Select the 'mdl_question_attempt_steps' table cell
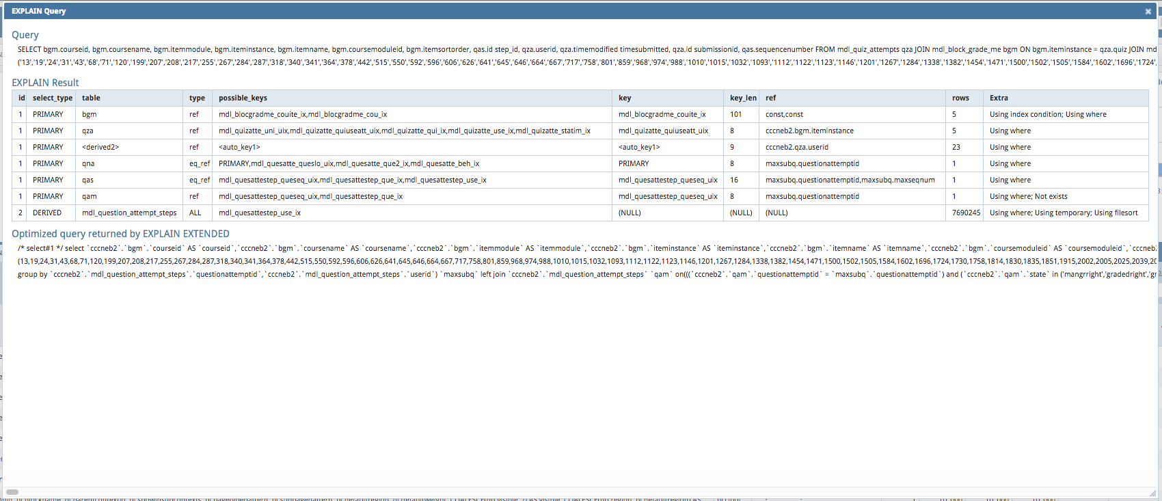This screenshot has height=501, width=1162. pos(129,213)
